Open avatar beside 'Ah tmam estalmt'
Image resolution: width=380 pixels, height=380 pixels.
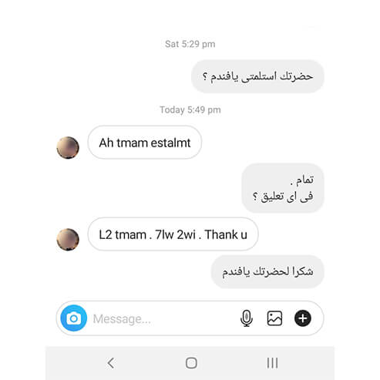click(68, 147)
